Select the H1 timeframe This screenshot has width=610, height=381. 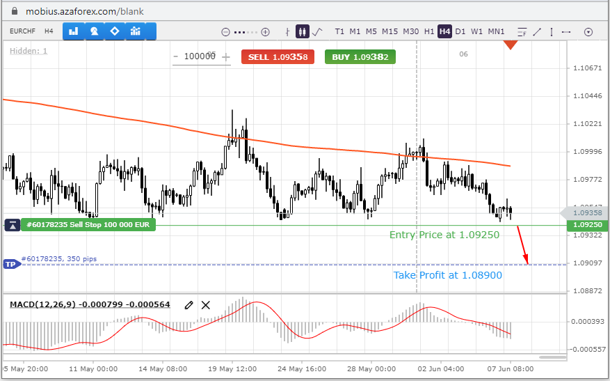pos(429,31)
